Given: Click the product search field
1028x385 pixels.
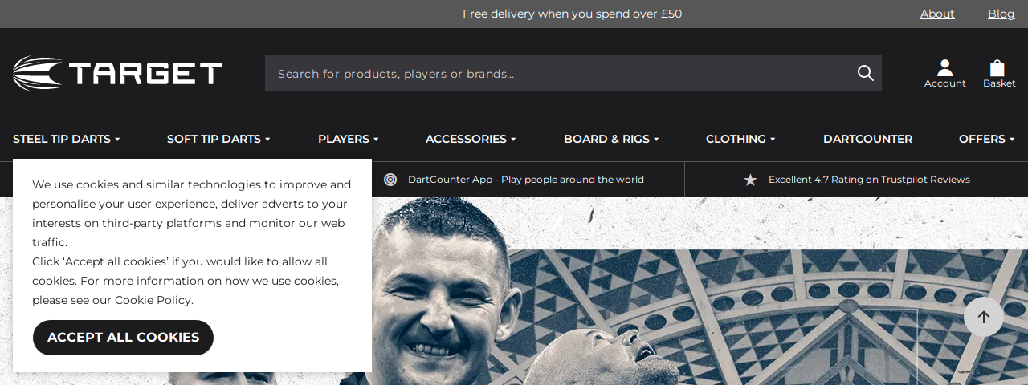Looking at the screenshot, I should coord(573,73).
